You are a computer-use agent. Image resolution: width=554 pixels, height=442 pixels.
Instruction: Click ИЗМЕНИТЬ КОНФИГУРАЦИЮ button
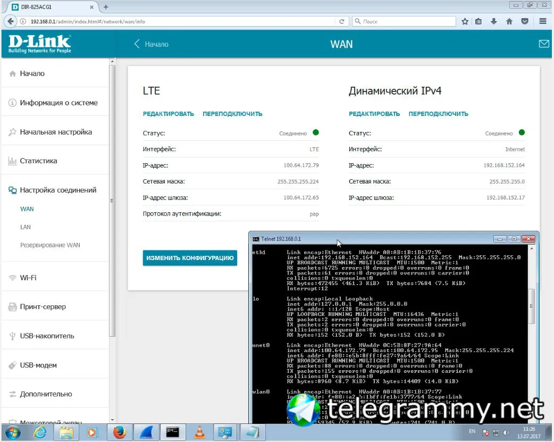coord(190,258)
